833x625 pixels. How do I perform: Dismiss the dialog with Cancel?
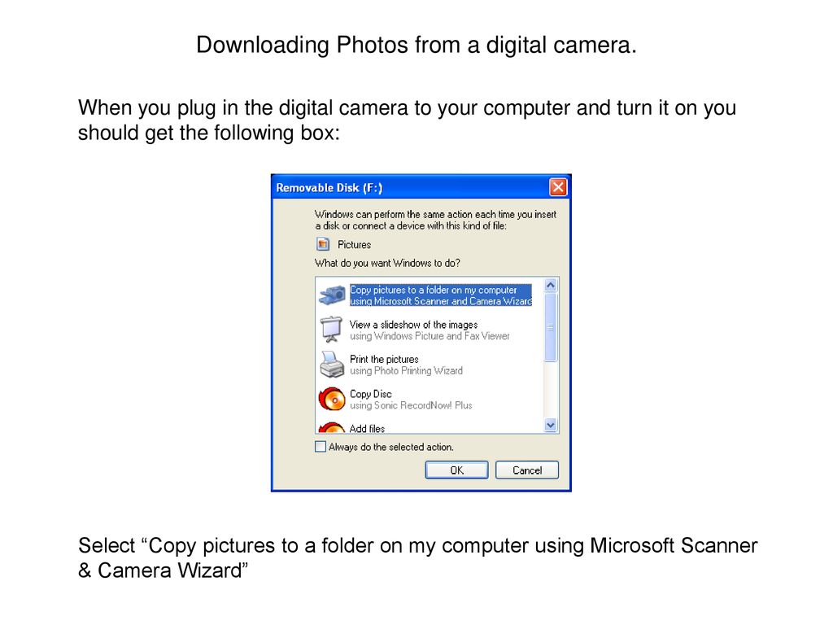point(527,470)
